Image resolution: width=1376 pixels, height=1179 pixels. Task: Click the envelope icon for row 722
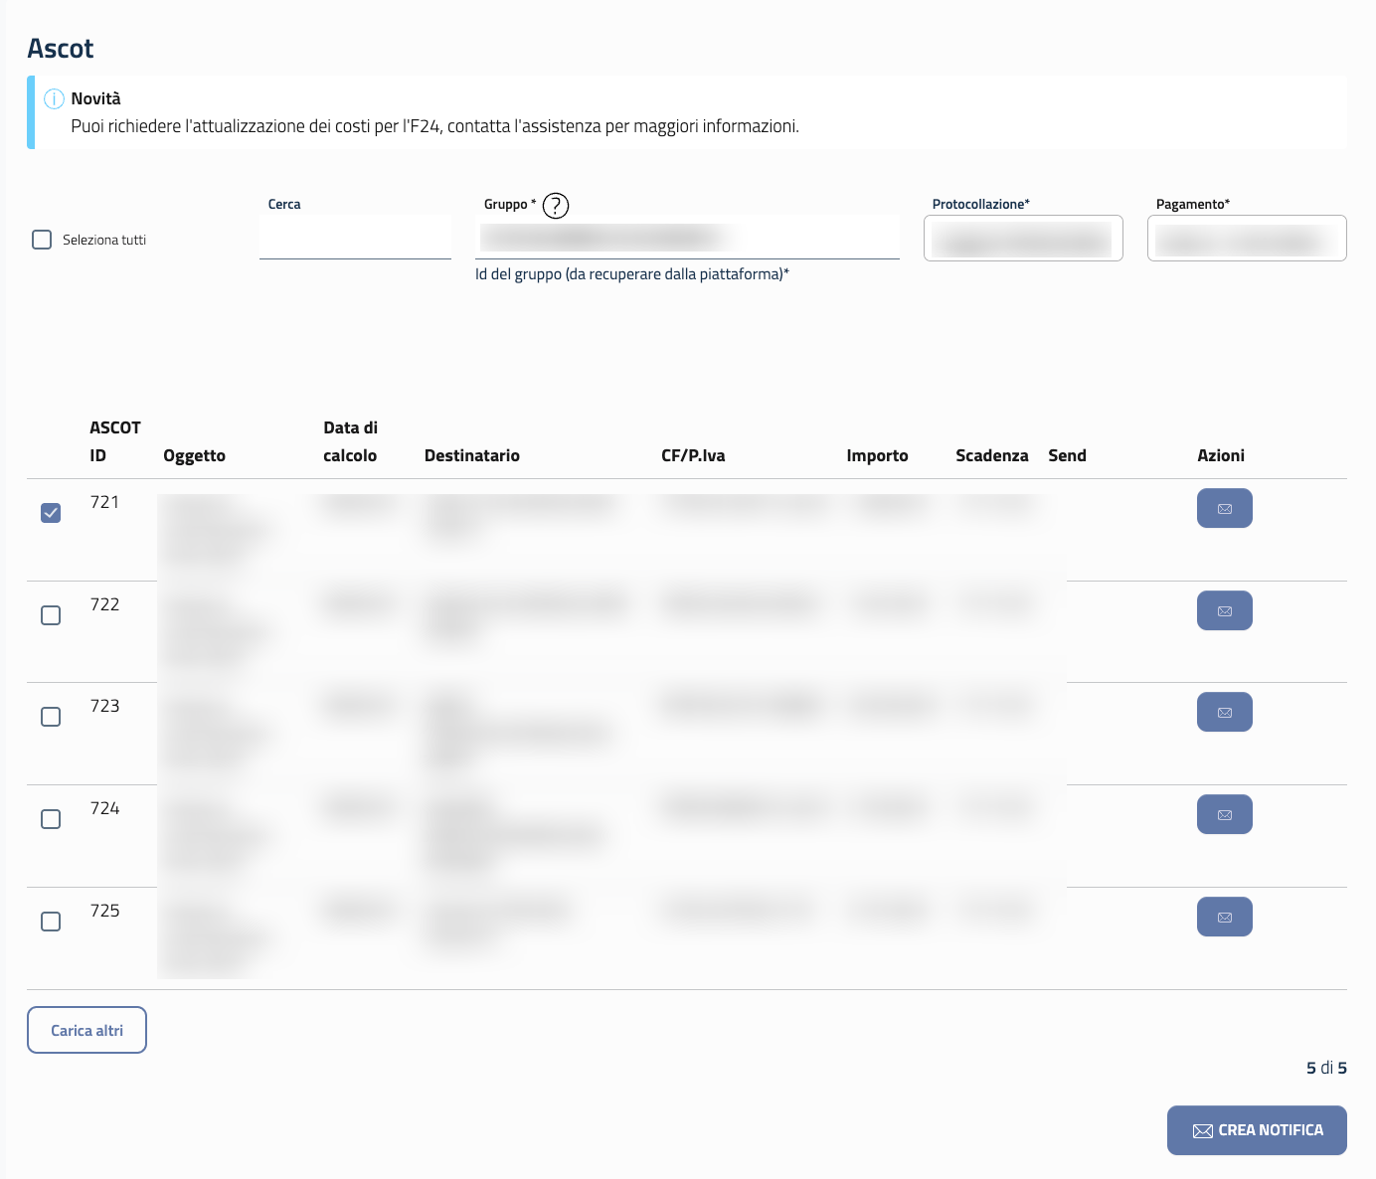tap(1224, 611)
